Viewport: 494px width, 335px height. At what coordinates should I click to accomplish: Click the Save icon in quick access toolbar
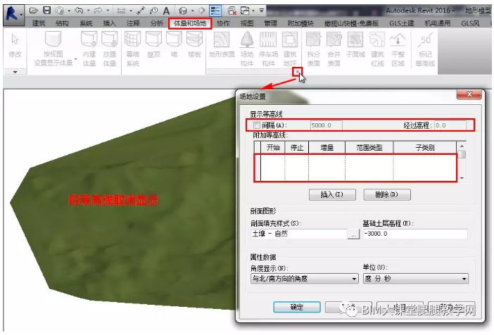click(47, 11)
